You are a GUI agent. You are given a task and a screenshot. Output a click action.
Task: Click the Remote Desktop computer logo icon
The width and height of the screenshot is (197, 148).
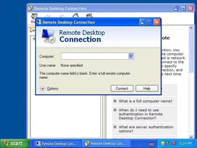49,36
